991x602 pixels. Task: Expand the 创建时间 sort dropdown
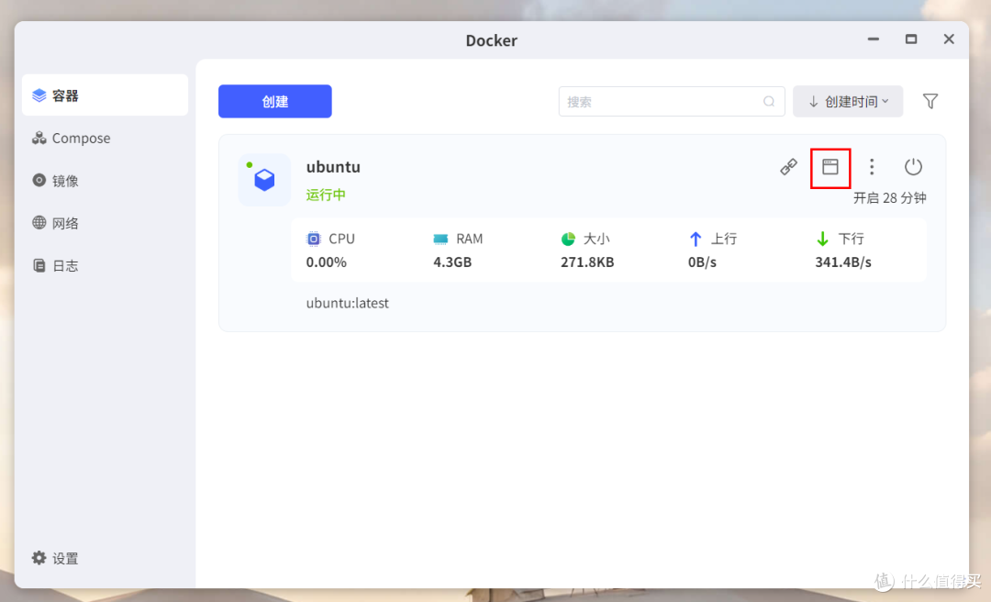coord(848,101)
